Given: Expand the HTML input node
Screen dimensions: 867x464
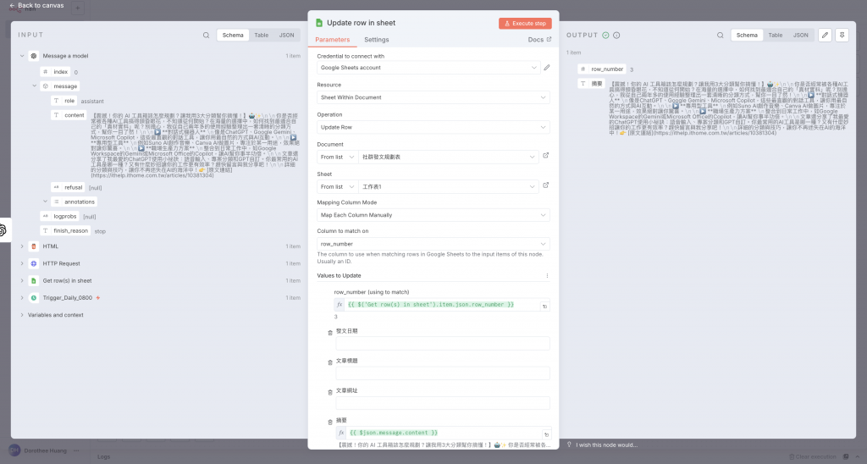Looking at the screenshot, I should click(x=22, y=246).
